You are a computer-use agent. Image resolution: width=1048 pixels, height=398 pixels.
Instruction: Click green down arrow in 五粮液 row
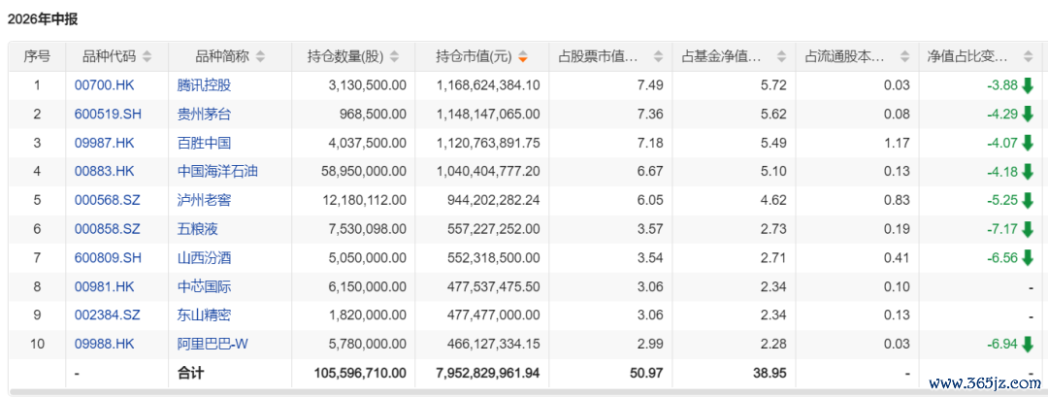point(1028,229)
